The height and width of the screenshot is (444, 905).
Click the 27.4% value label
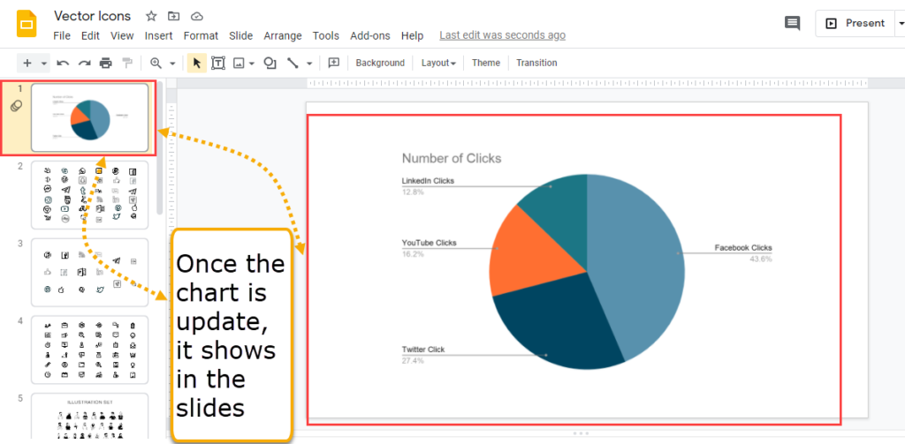pyautogui.click(x=413, y=361)
